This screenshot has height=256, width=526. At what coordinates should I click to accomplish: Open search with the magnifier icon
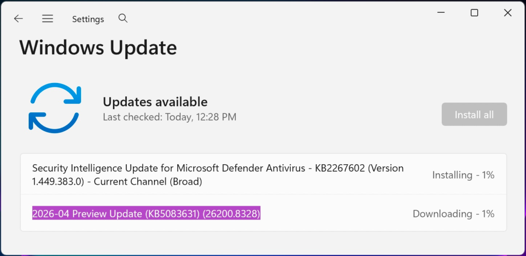tap(123, 18)
